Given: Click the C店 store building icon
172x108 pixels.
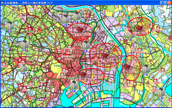Looking at the screenshot, I should pos(161,92).
